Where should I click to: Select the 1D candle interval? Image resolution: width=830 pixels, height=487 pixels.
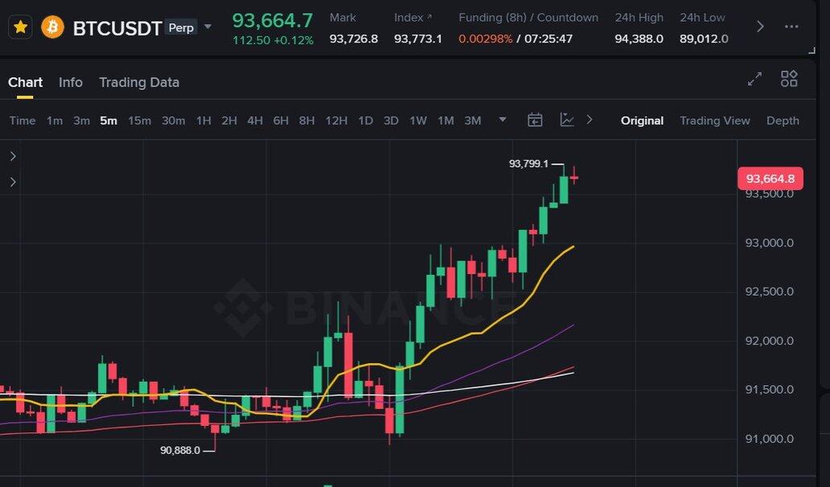[365, 121]
